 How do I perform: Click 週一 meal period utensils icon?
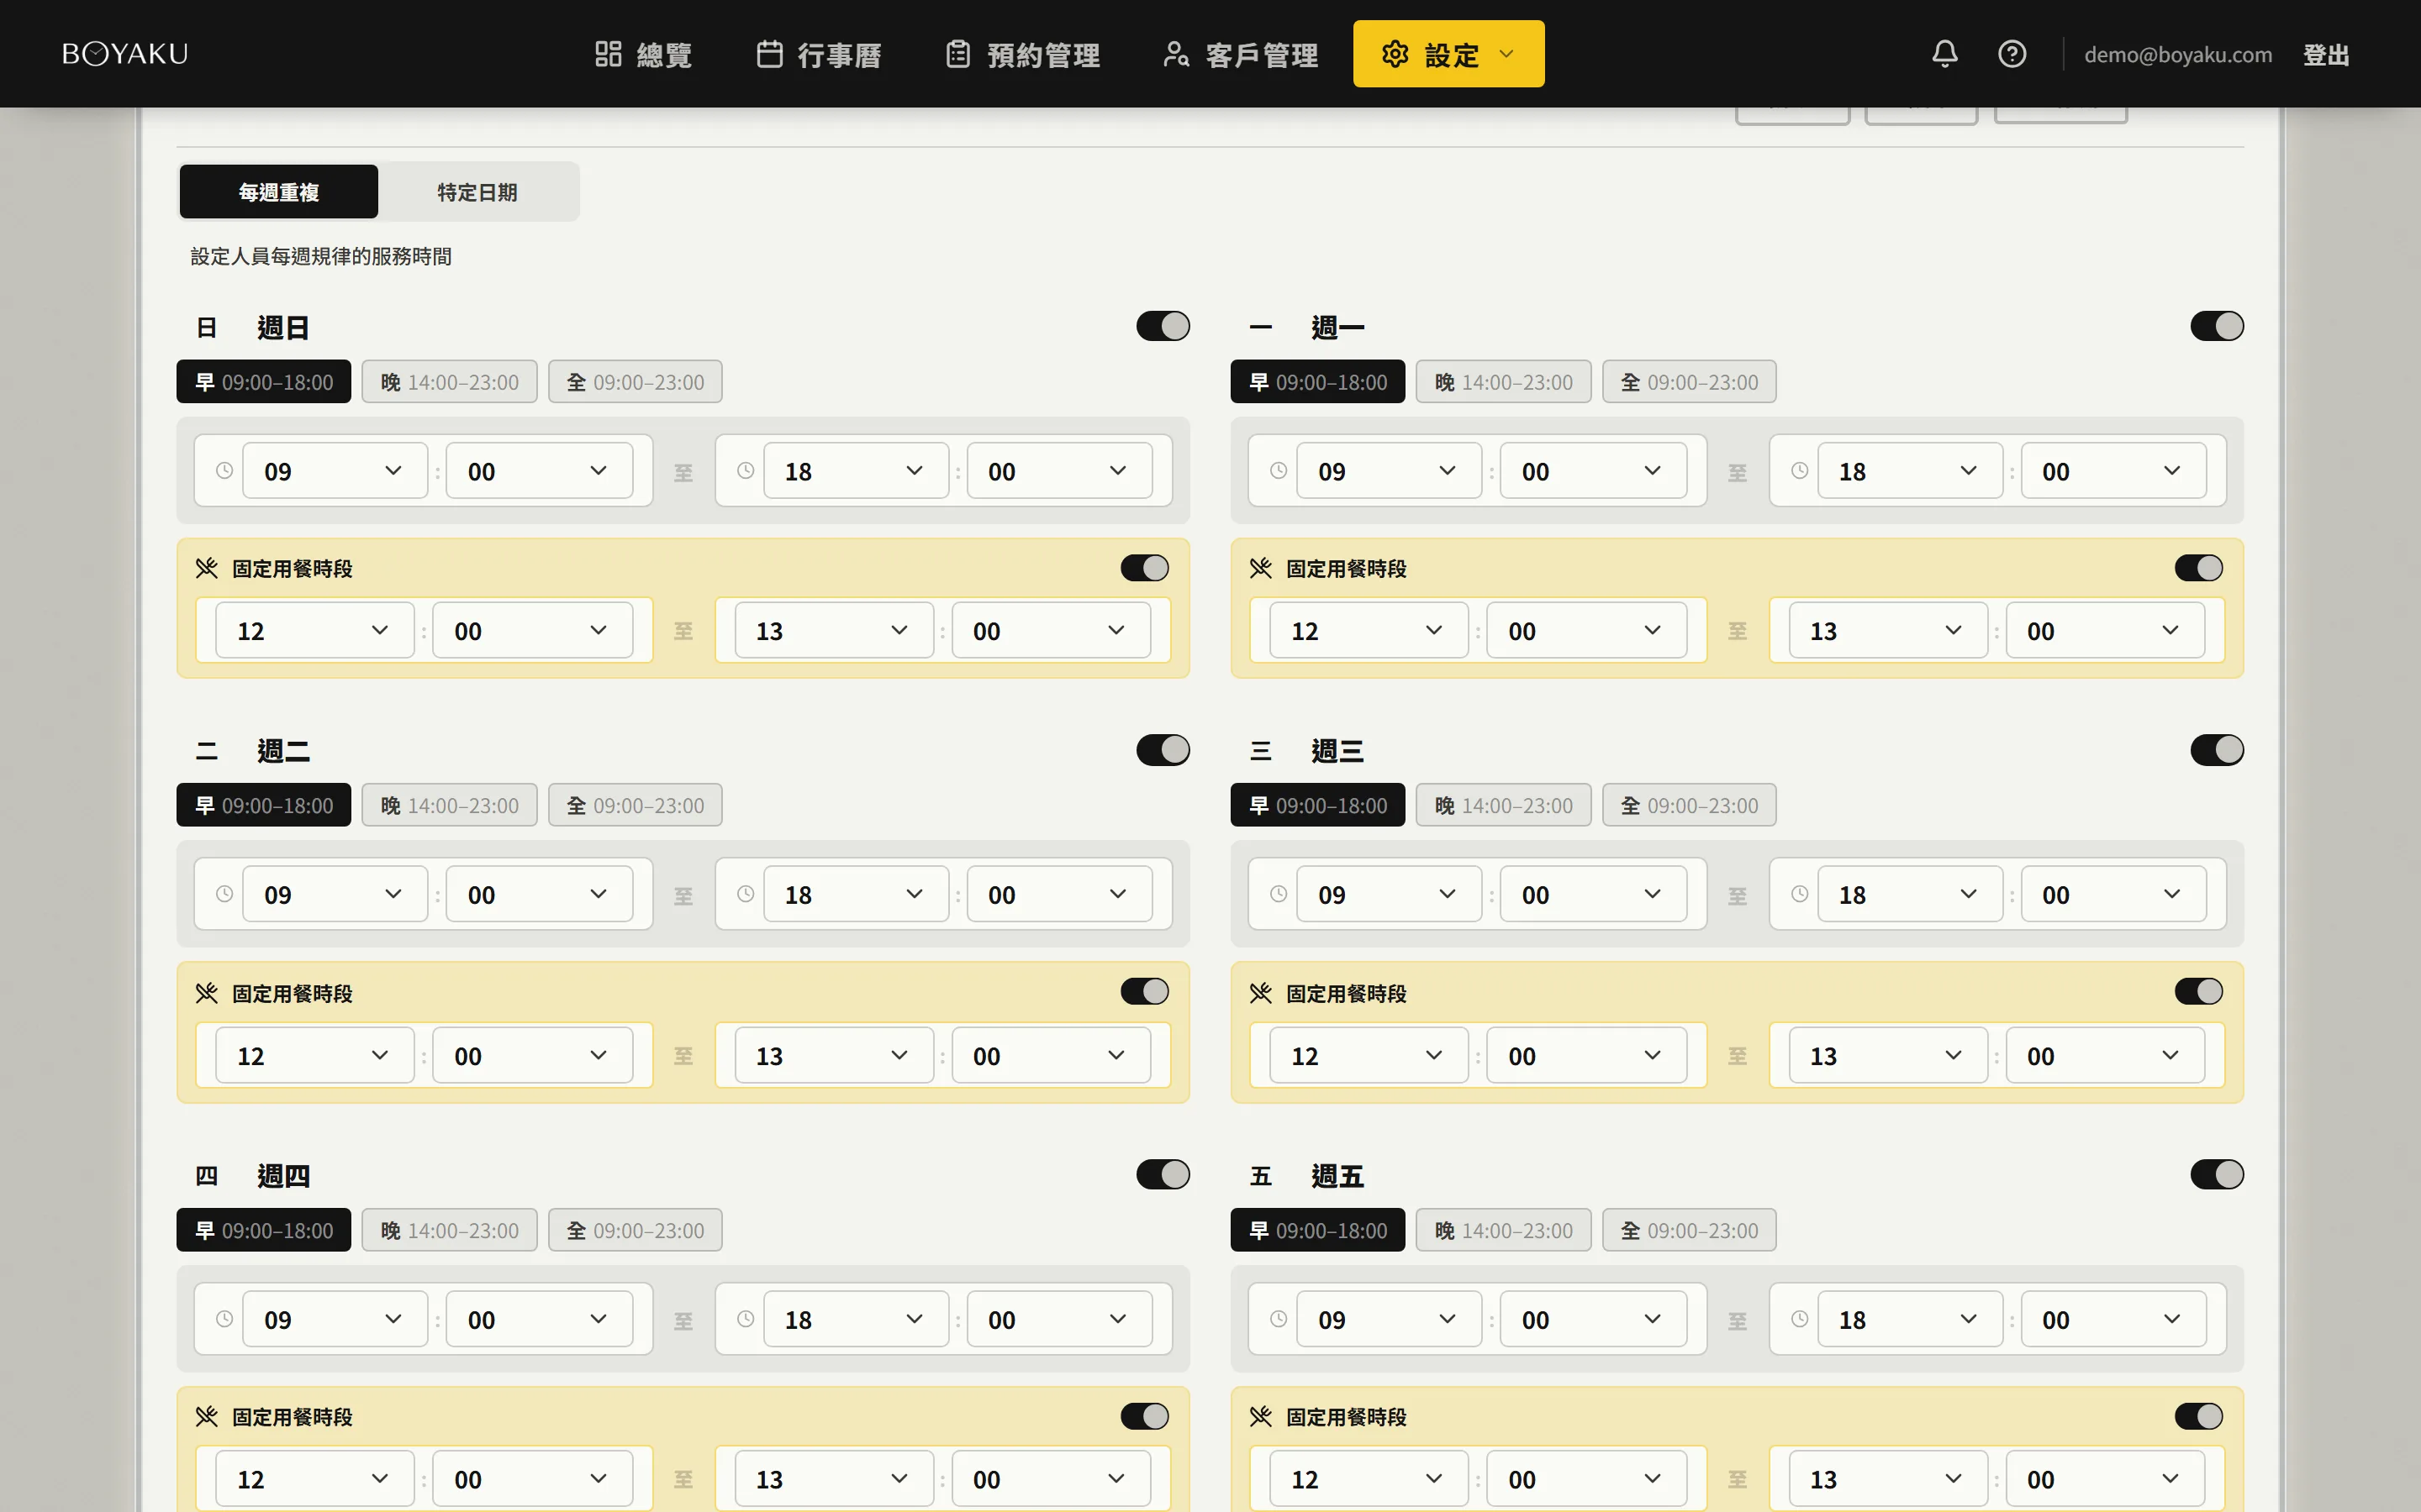point(1261,568)
